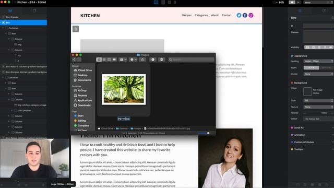Open AirDrop in Finder sidebar

point(80,90)
